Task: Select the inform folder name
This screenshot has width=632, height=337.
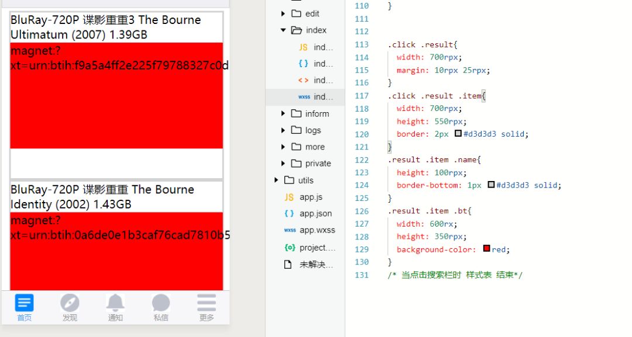Action: [317, 114]
